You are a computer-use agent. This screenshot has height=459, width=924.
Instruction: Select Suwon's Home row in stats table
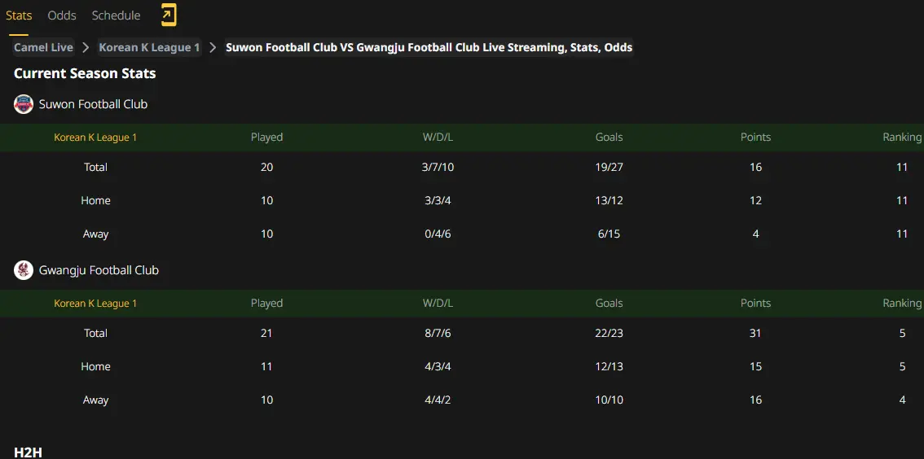point(462,201)
